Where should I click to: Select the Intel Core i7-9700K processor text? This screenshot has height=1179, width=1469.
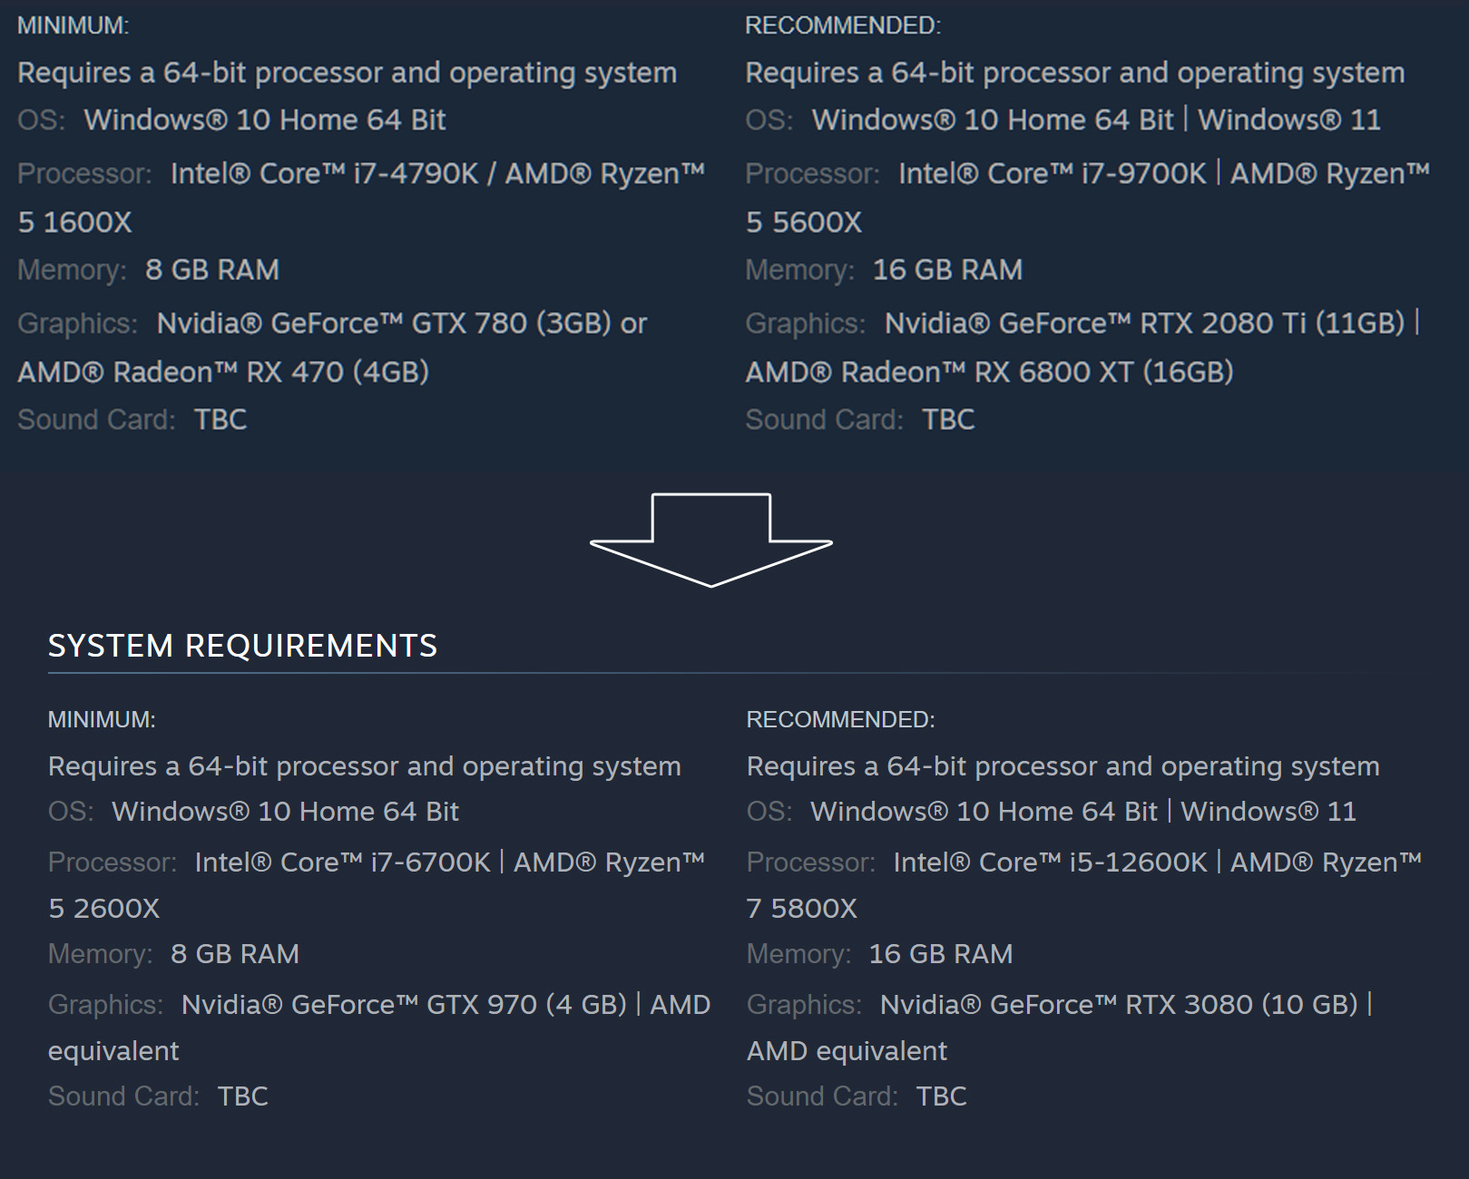1053,173
